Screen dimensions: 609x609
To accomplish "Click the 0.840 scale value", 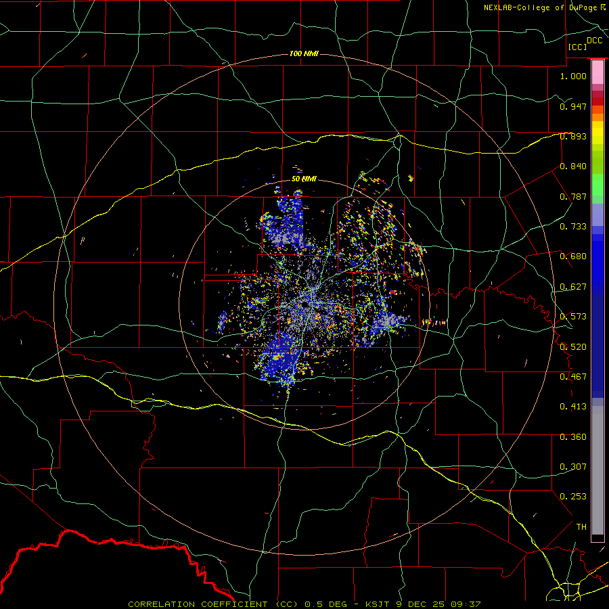I will tap(573, 166).
